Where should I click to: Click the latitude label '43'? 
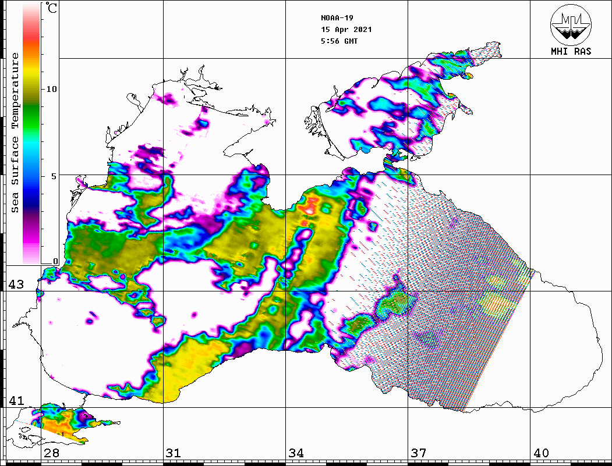click(x=16, y=284)
